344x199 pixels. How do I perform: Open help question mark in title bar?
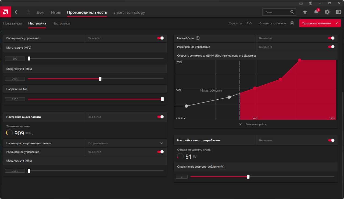tap(310, 3)
